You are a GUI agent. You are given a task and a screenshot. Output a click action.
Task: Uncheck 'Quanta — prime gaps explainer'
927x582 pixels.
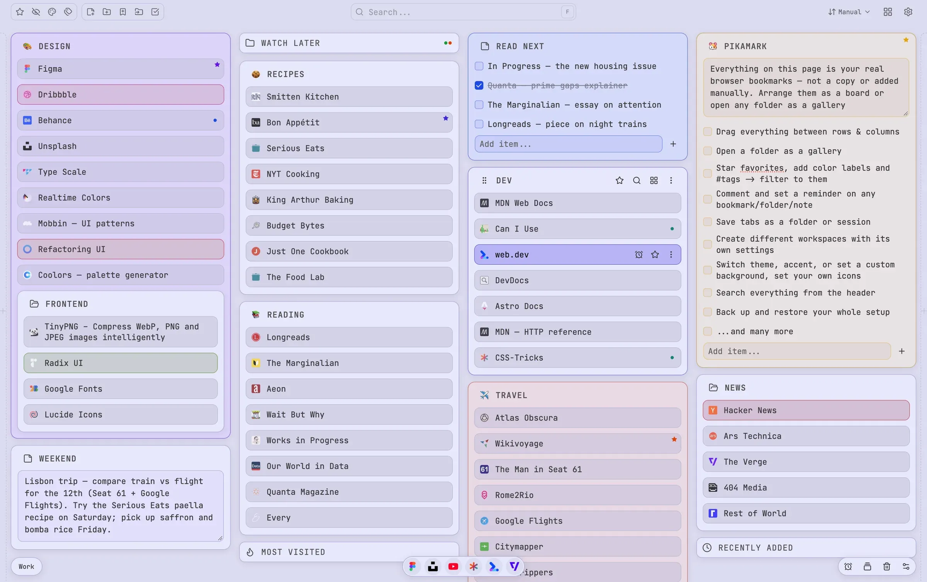479,85
